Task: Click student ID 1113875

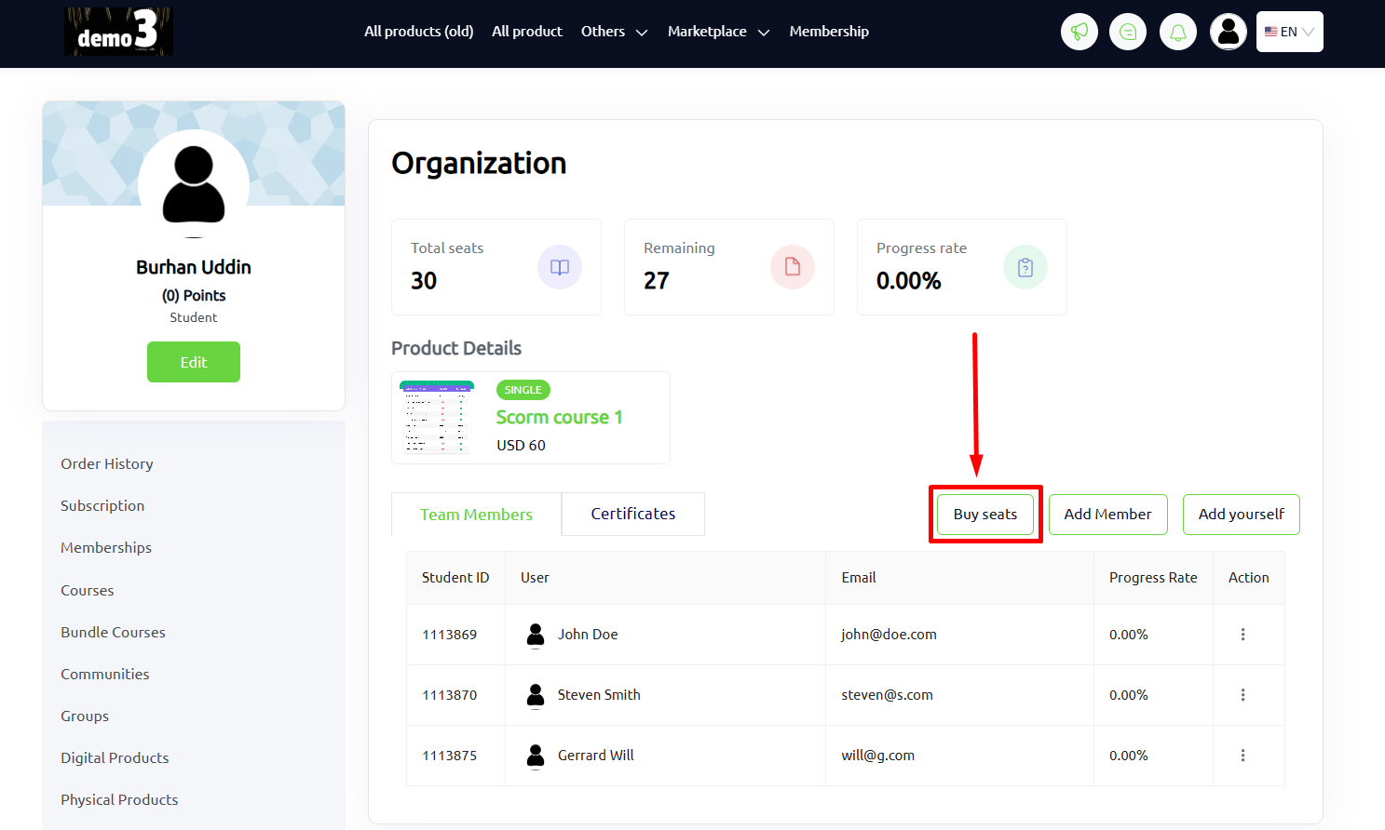Action: [x=450, y=756]
